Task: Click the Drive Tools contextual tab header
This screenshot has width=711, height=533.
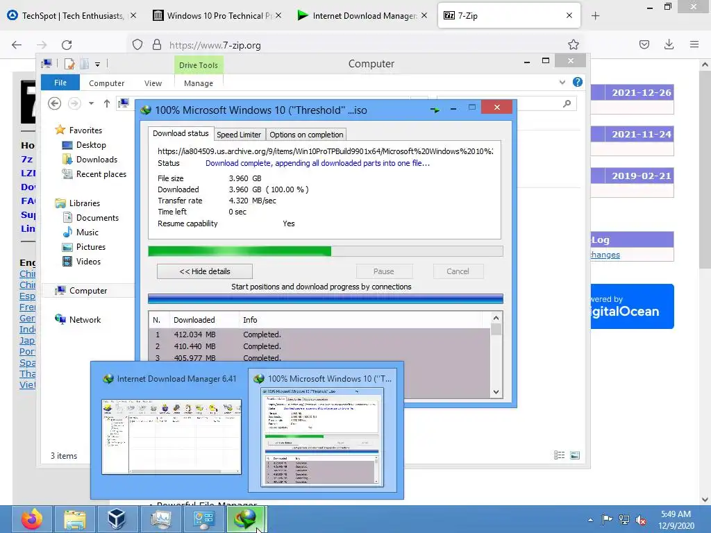Action: tap(198, 65)
